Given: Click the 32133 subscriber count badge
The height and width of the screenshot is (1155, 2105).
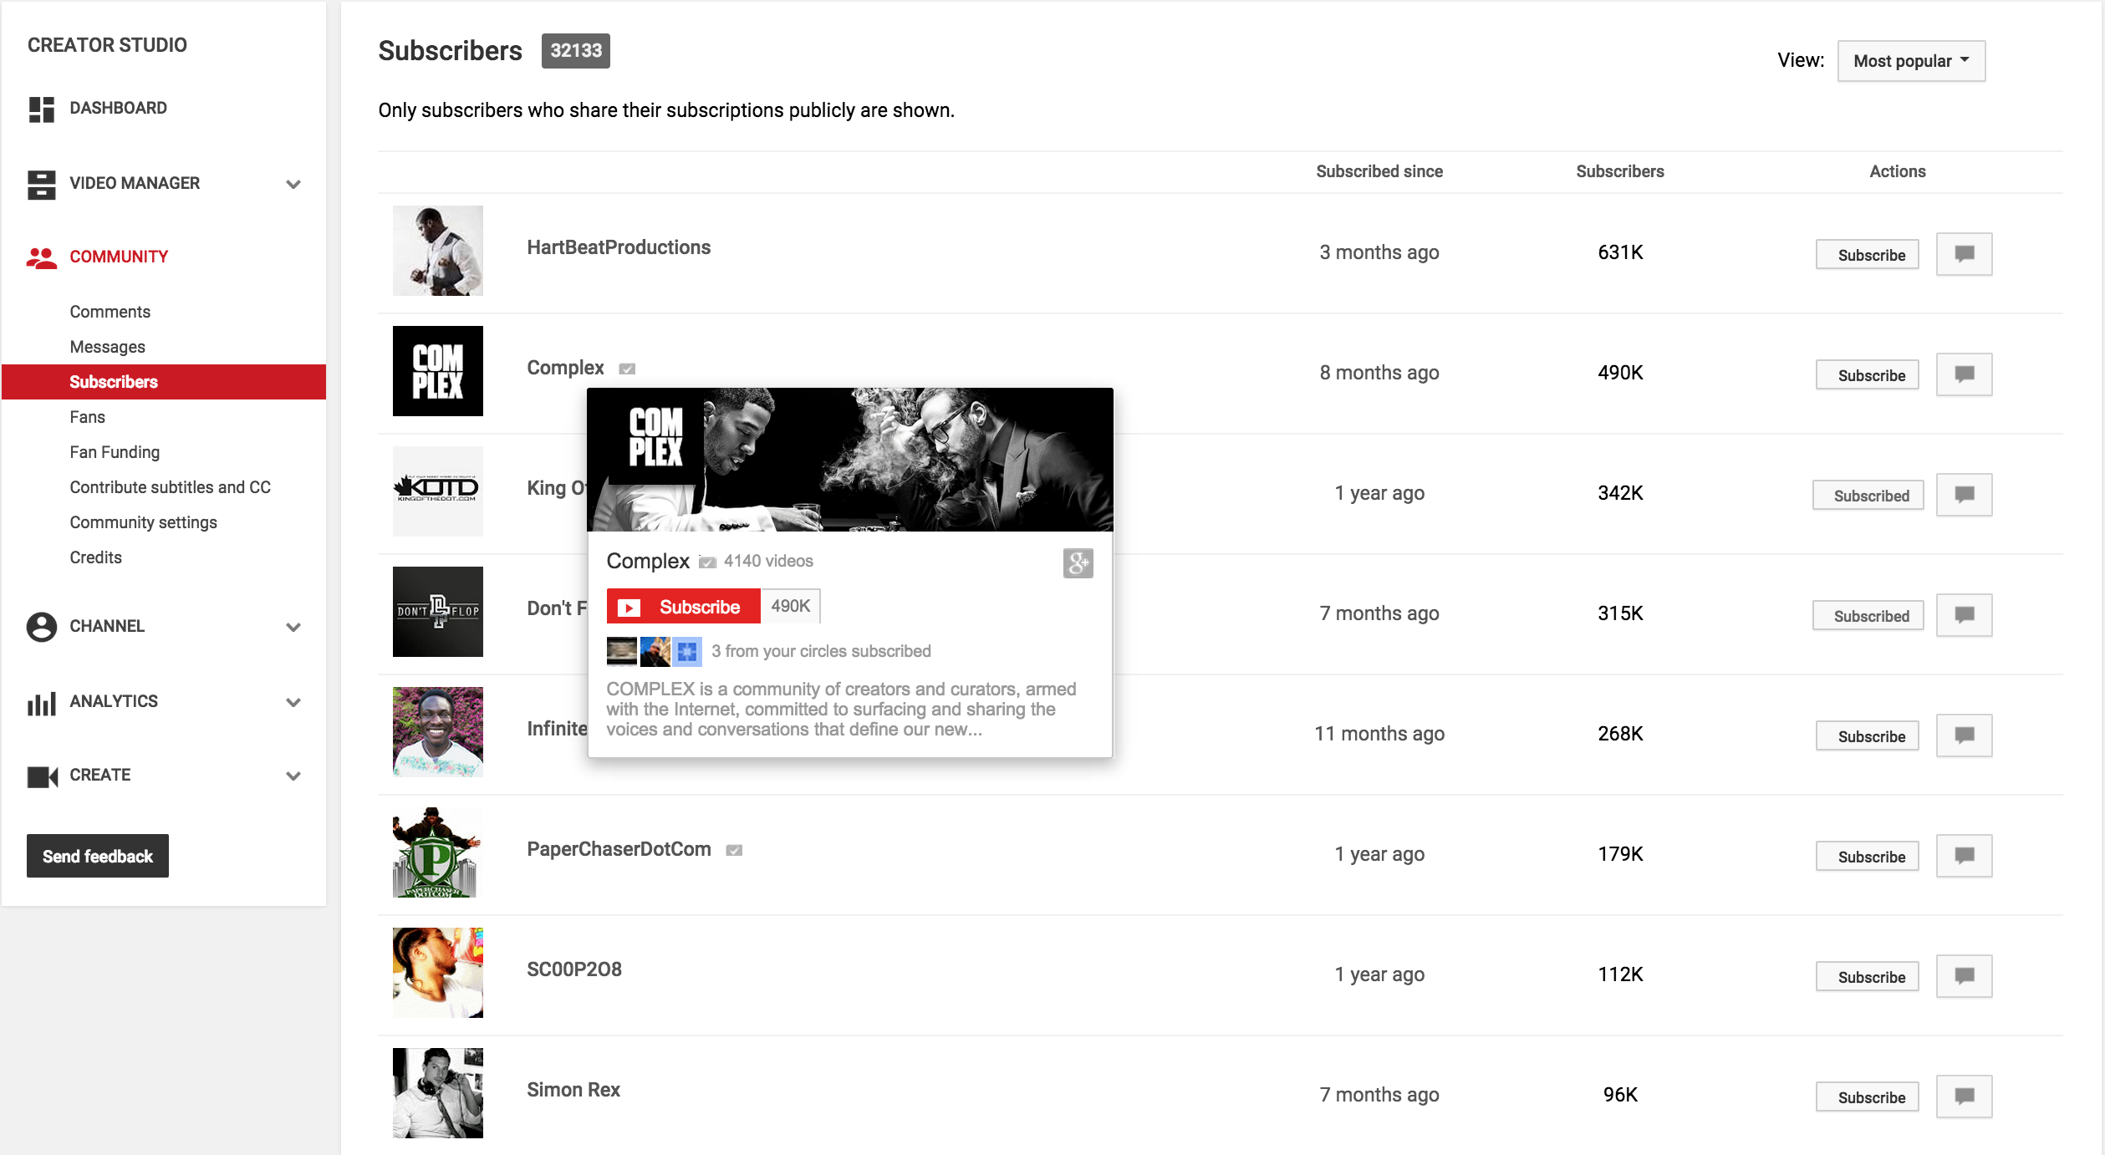Looking at the screenshot, I should pyautogui.click(x=576, y=51).
